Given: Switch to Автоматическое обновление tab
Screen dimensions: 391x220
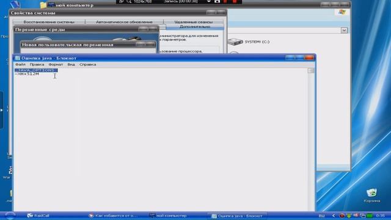Looking at the screenshot, I should tap(124, 22).
